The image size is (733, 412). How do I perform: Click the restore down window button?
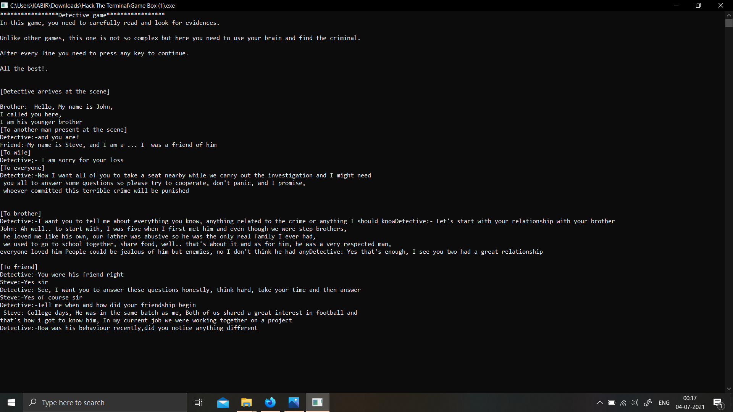698,5
